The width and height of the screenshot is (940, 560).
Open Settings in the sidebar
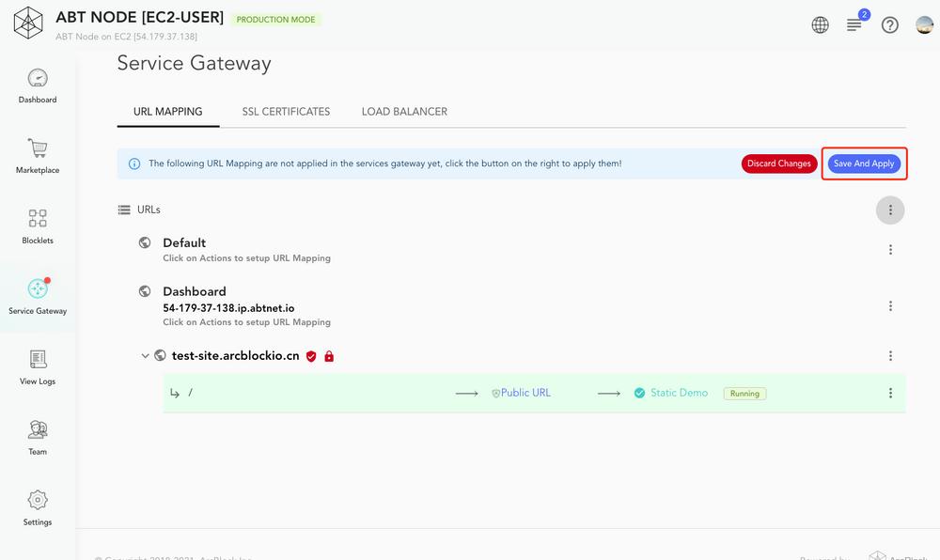pyautogui.click(x=38, y=508)
